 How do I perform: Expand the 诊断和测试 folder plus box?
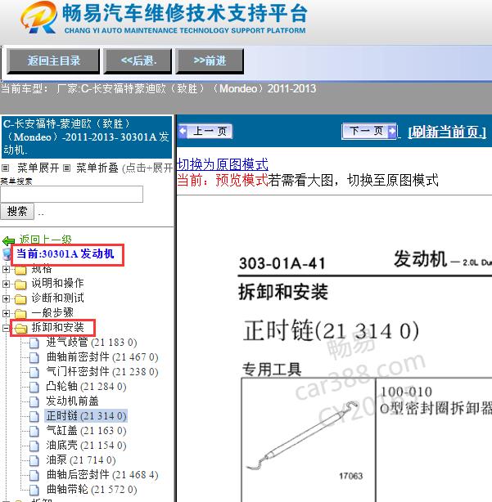(x=6, y=298)
